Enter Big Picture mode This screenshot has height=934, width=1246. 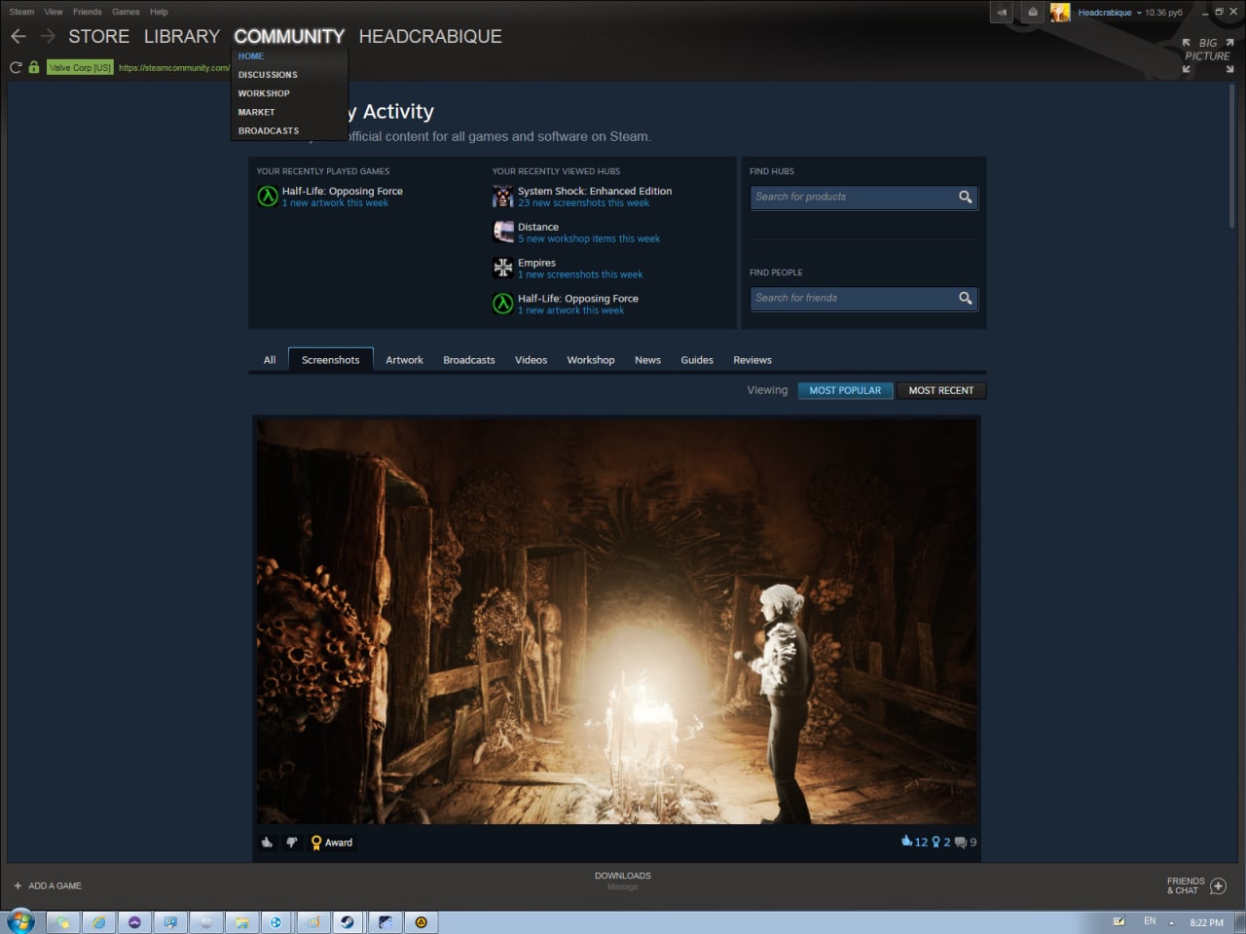(x=1207, y=55)
